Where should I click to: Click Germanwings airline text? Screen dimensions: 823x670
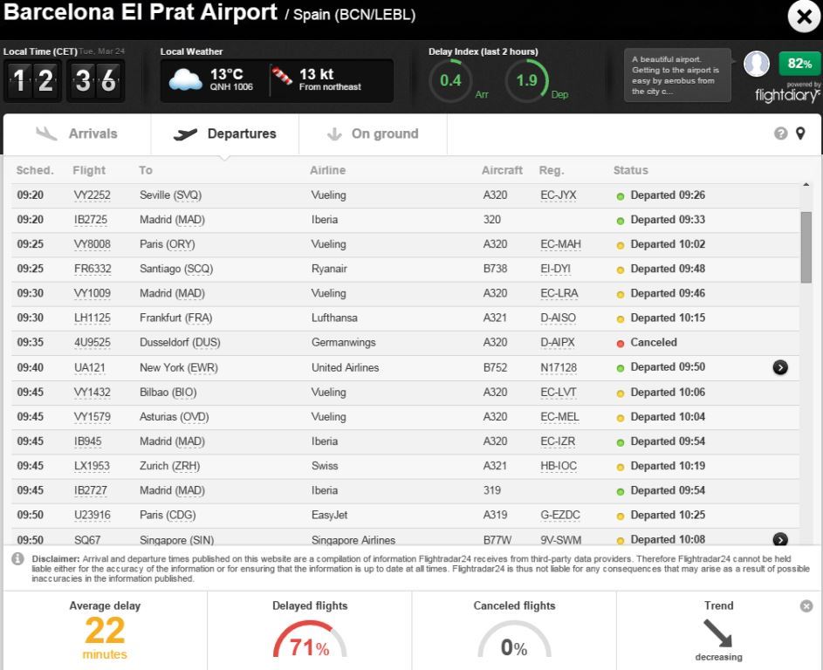point(343,343)
